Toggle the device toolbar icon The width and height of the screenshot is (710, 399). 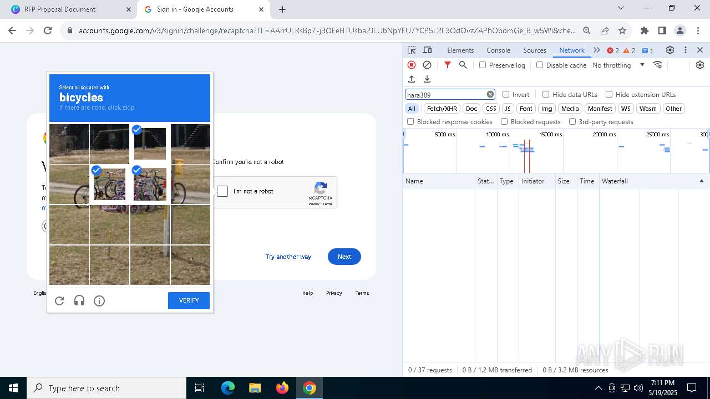click(427, 50)
